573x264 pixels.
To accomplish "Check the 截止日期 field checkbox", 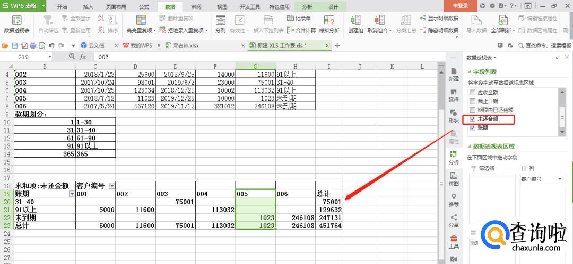I will tap(473, 101).
